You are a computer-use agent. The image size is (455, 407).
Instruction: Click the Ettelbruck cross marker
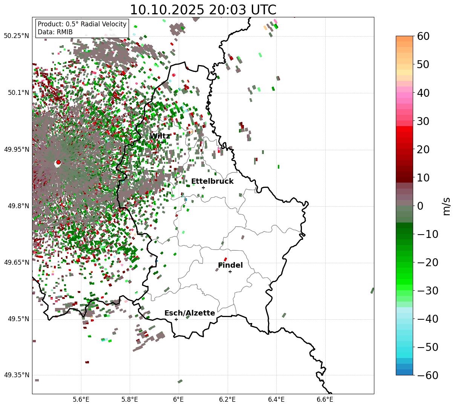point(203,187)
